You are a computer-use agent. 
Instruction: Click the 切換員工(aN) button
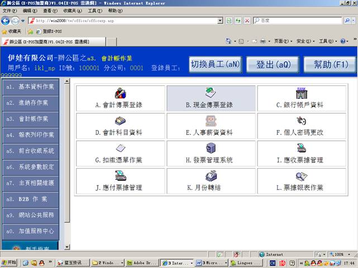(215, 64)
